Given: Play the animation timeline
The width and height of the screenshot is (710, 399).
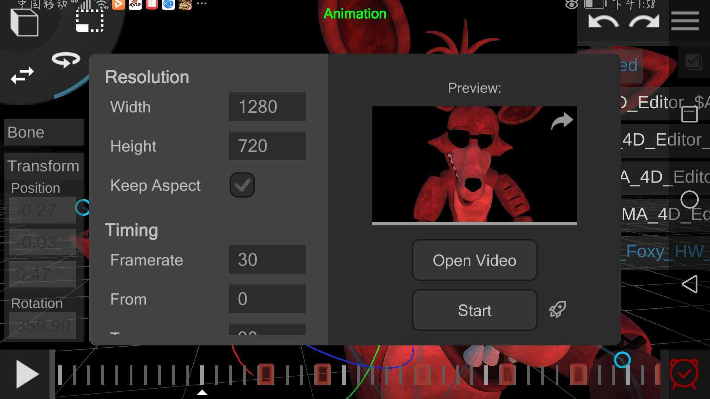Looking at the screenshot, I should 27,375.
